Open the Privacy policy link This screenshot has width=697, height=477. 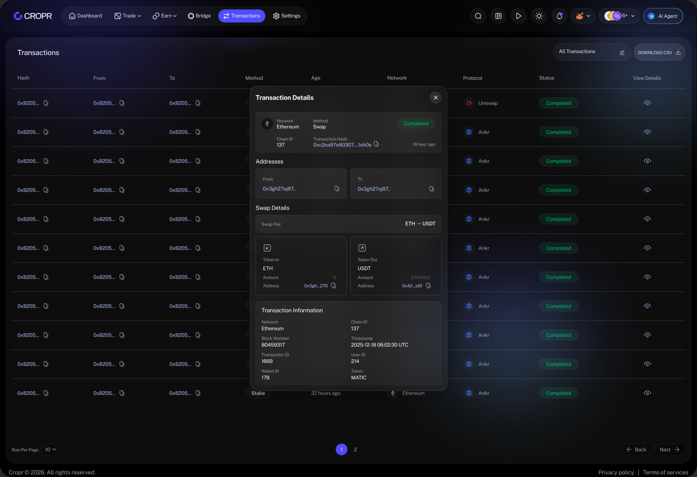click(x=616, y=472)
